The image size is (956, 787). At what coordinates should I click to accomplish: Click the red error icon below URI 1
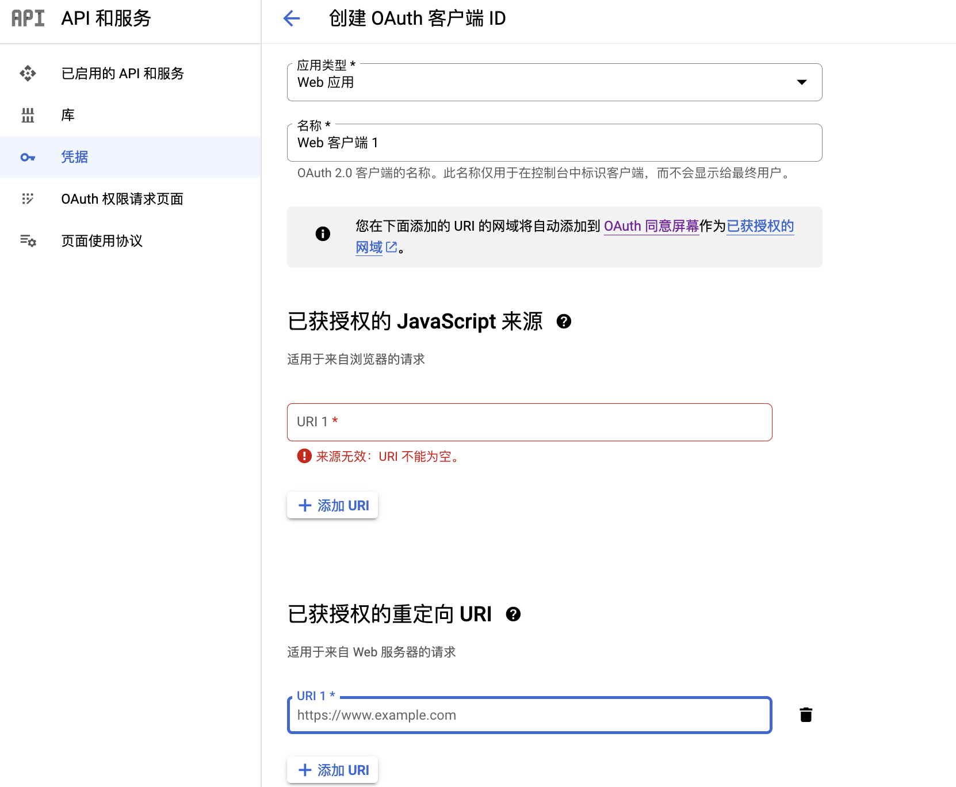point(304,456)
